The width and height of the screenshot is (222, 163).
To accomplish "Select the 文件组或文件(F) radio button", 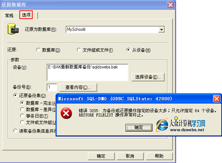I will coord(79,50).
